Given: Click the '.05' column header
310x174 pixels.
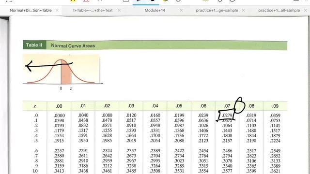Looking at the screenshot, I should point(179,106).
